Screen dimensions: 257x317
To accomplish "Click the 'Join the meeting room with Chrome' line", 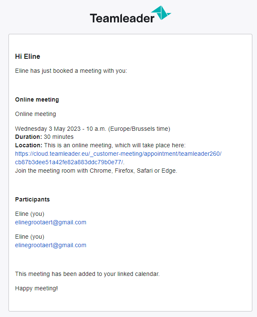I will point(96,171).
